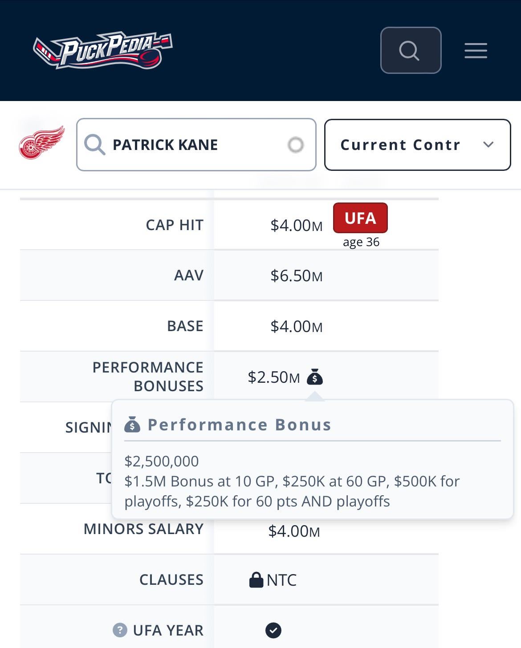Click the magnifier icon in player search
The height and width of the screenshot is (648, 521).
pyautogui.click(x=94, y=145)
